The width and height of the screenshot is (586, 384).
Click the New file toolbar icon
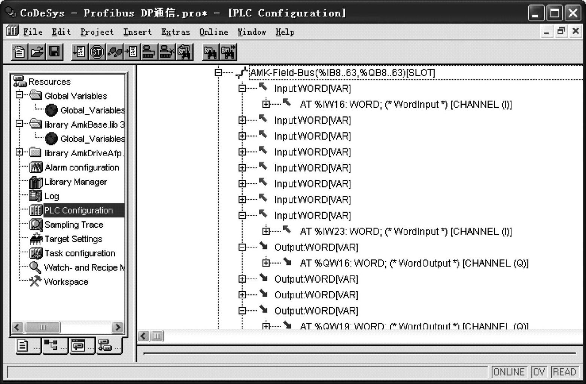[19, 52]
